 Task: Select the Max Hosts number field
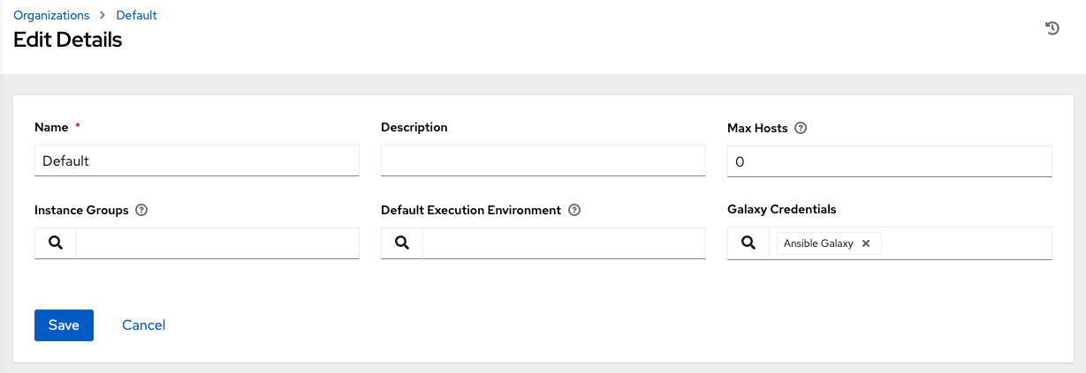(x=889, y=161)
